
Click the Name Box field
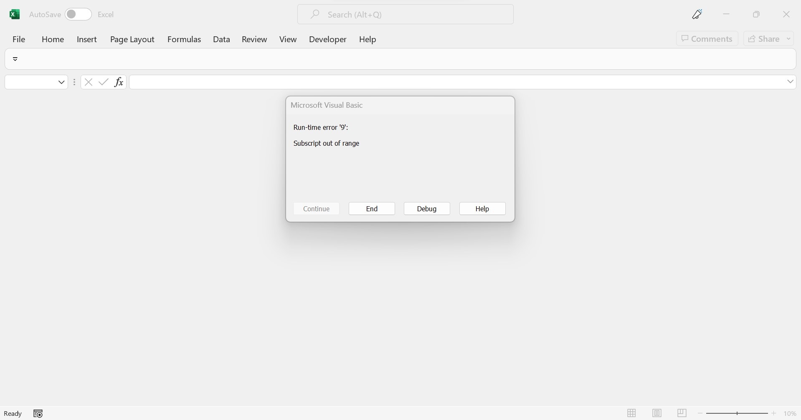(31, 82)
